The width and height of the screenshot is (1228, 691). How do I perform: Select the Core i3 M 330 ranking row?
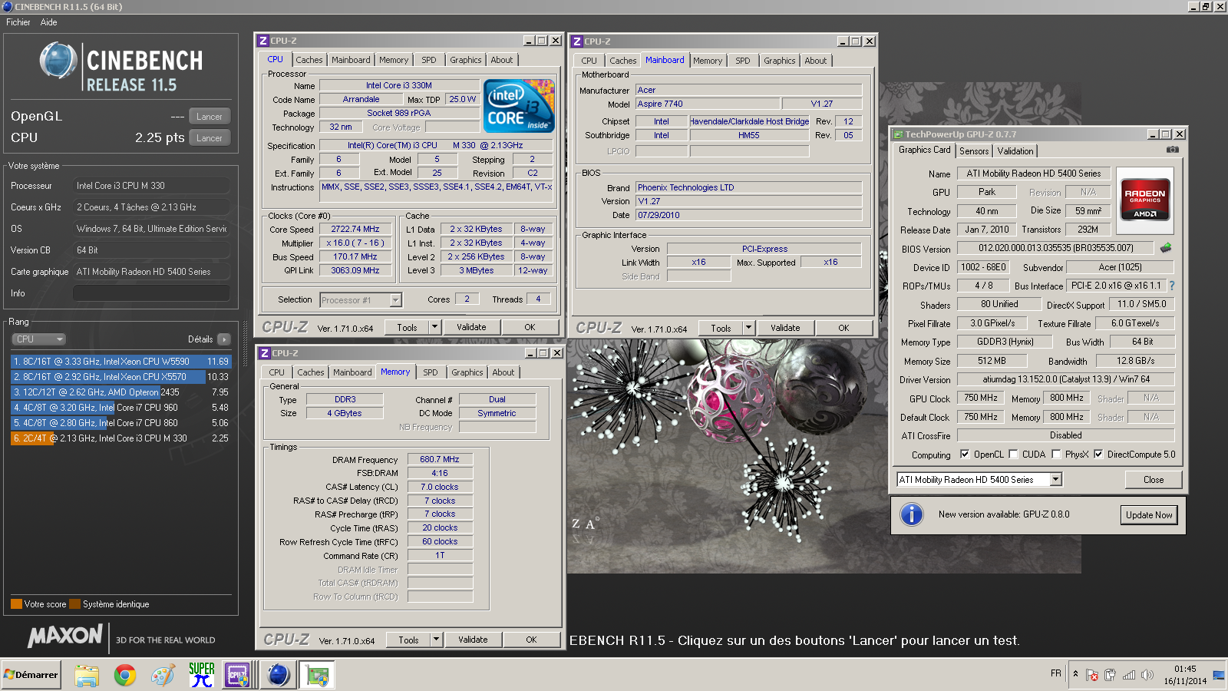coord(120,438)
